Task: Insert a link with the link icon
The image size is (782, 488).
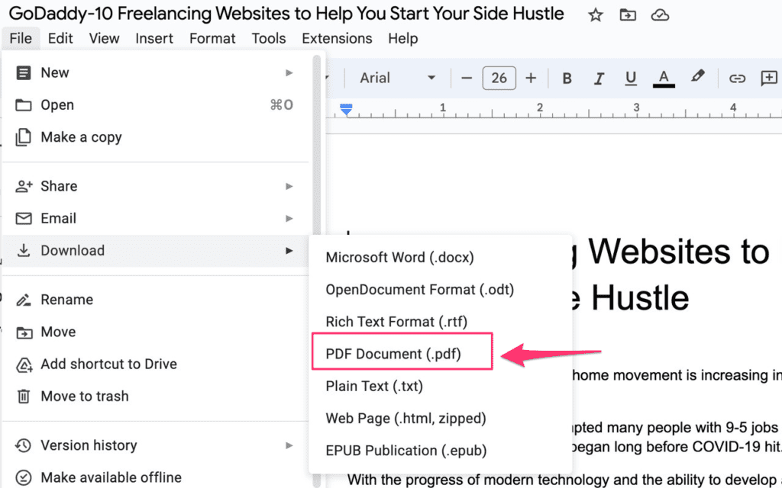Action: (x=737, y=79)
